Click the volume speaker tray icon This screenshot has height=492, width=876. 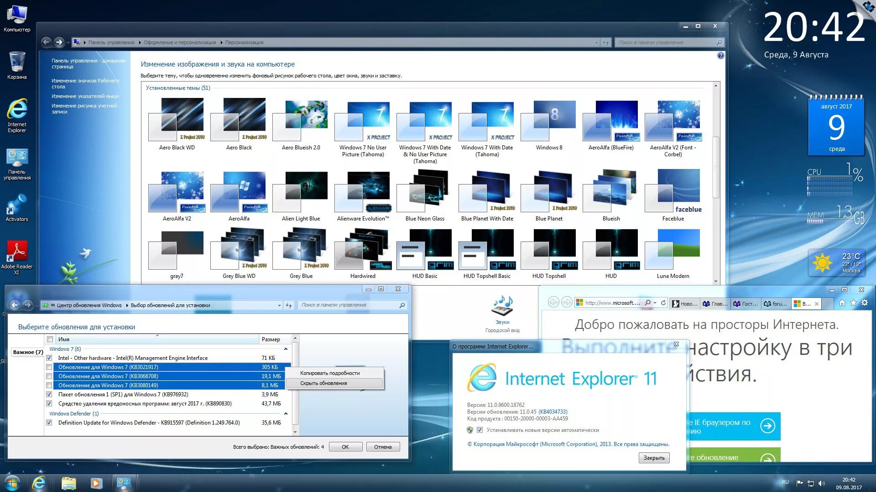coord(821,483)
